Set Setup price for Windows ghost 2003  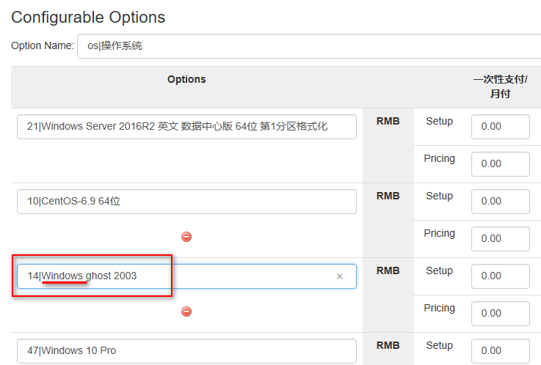501,276
